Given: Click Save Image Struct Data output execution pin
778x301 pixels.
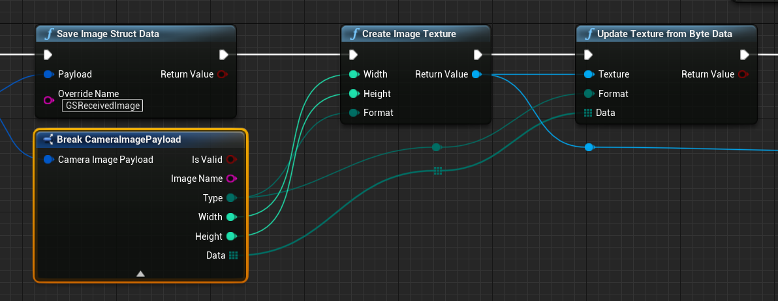Looking at the screenshot, I should click(223, 55).
